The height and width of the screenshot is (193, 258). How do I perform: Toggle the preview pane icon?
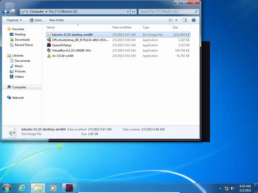(185, 20)
